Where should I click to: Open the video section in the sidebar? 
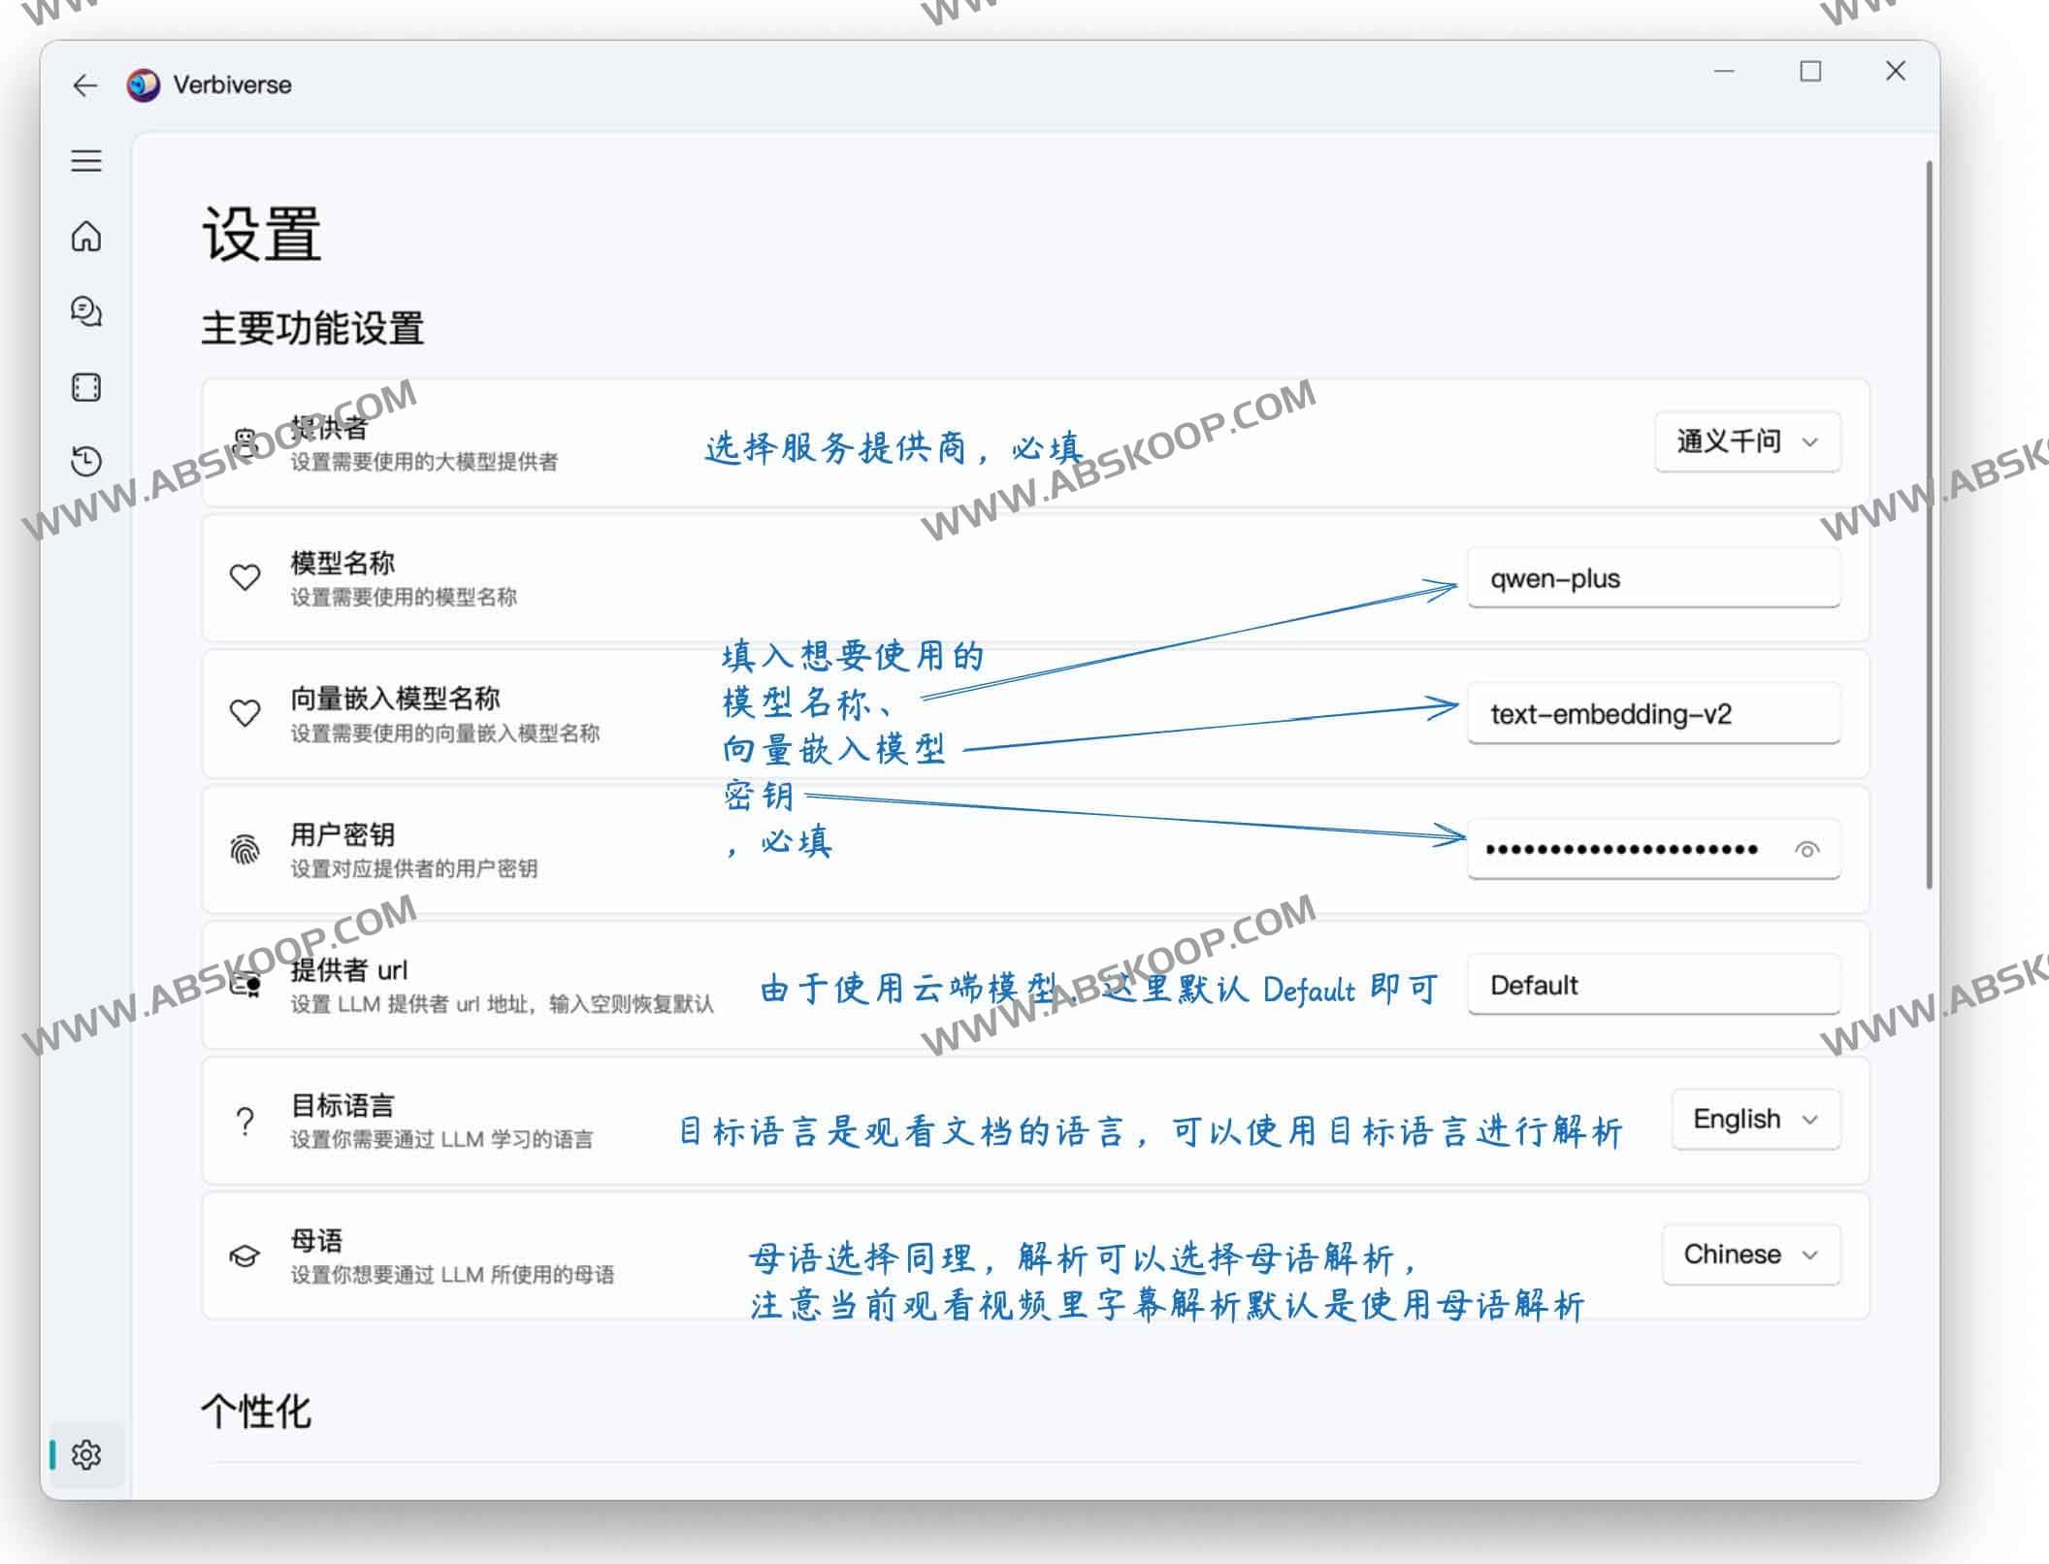[x=85, y=387]
